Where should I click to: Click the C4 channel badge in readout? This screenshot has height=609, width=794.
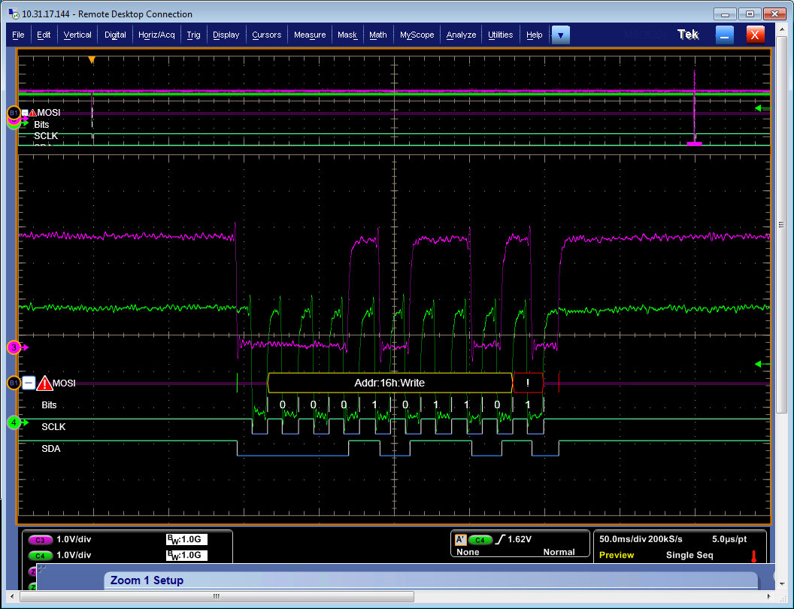tap(40, 555)
